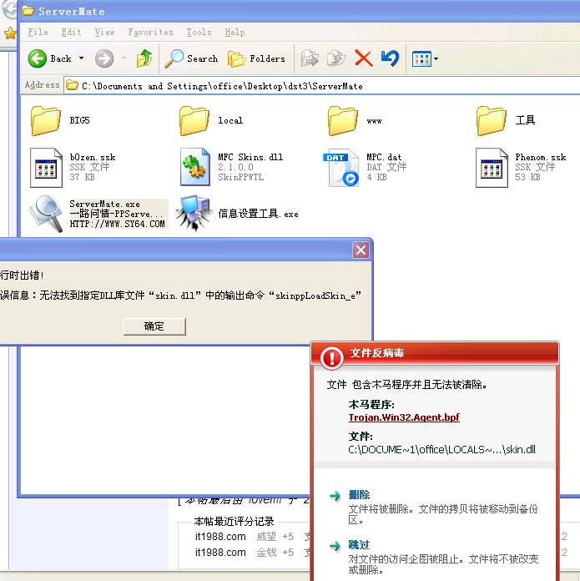Open the Tools menu
Screen dimensions: 580x581
coord(199,33)
